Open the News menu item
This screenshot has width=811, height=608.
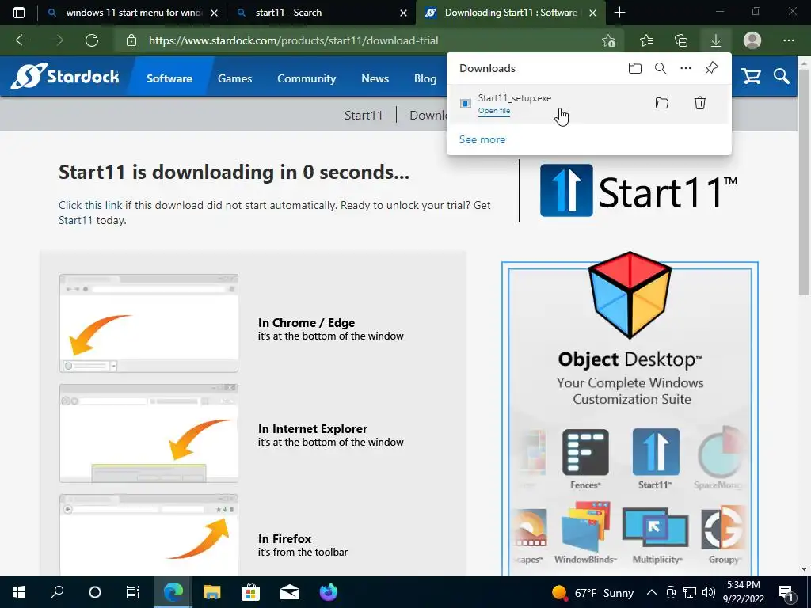[x=375, y=78]
